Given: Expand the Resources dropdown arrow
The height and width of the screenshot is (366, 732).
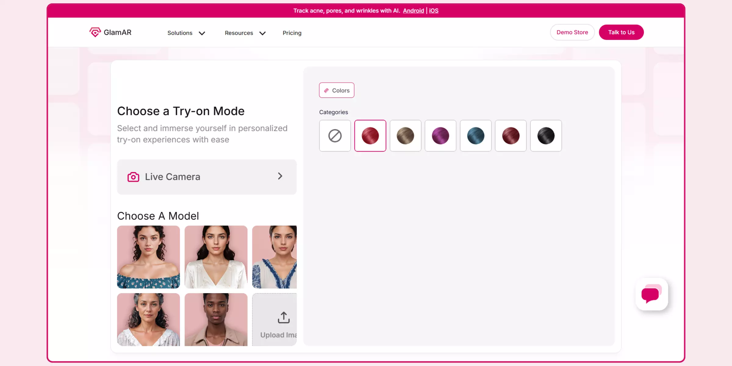Looking at the screenshot, I should point(262,33).
